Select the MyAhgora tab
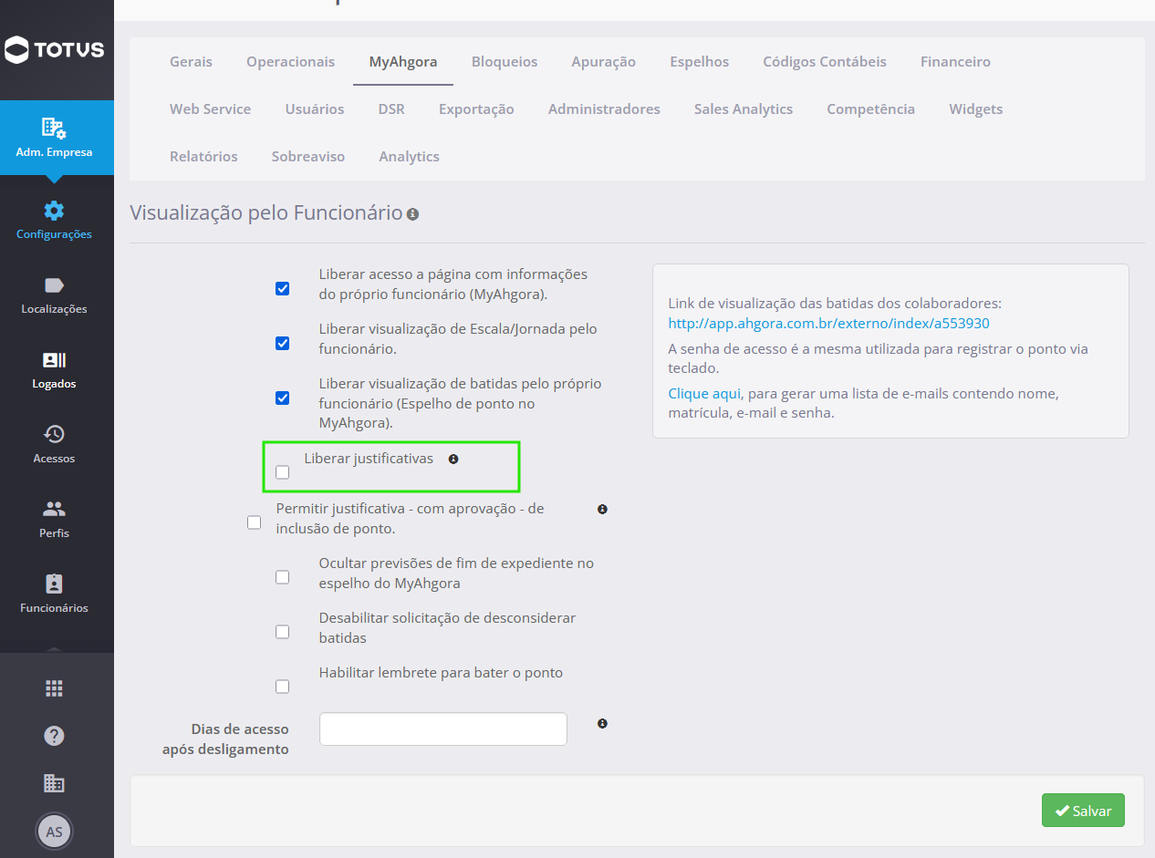The image size is (1155, 858). point(403,62)
